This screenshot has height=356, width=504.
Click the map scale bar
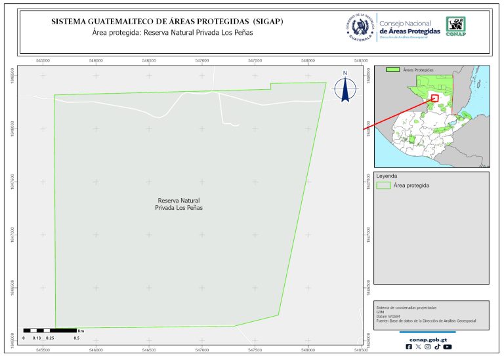(x=51, y=330)
